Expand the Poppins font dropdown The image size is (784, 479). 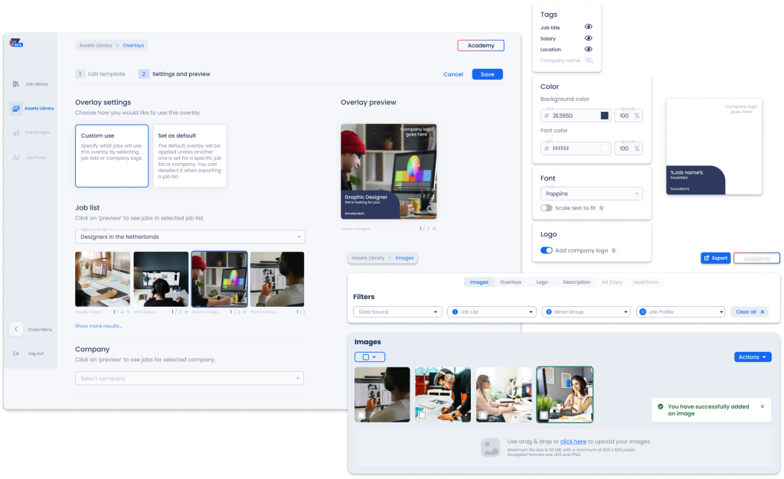tap(591, 194)
